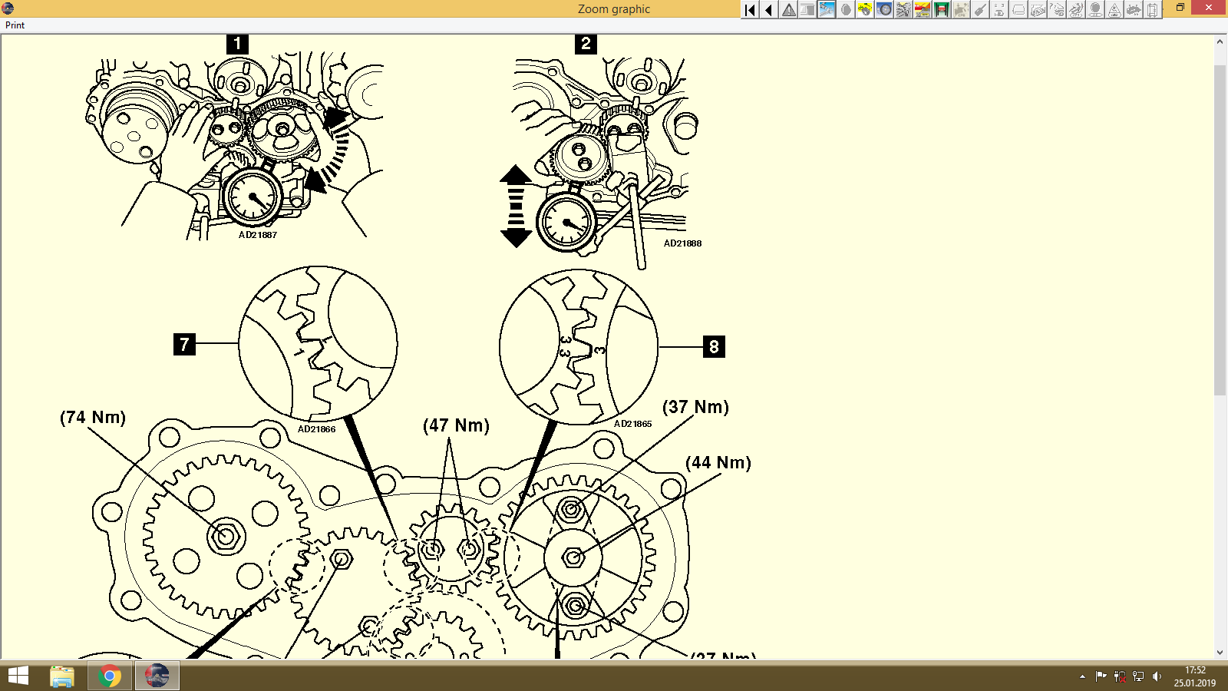Screen dimensions: 1228x691
Task: Select the highlighted repair tools icon
Action: [x=827, y=11]
